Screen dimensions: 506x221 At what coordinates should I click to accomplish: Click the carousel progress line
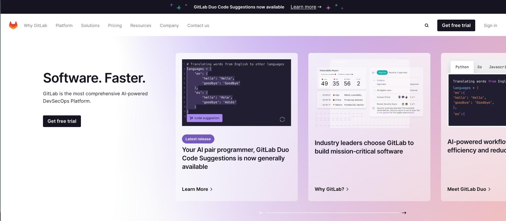coord(333,213)
